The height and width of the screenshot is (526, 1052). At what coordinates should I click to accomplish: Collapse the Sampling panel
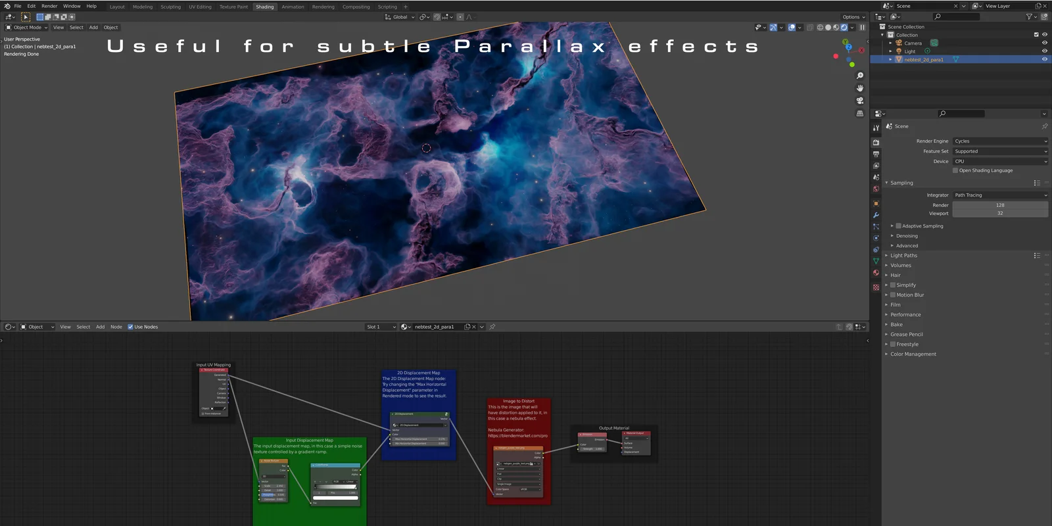[901, 183]
